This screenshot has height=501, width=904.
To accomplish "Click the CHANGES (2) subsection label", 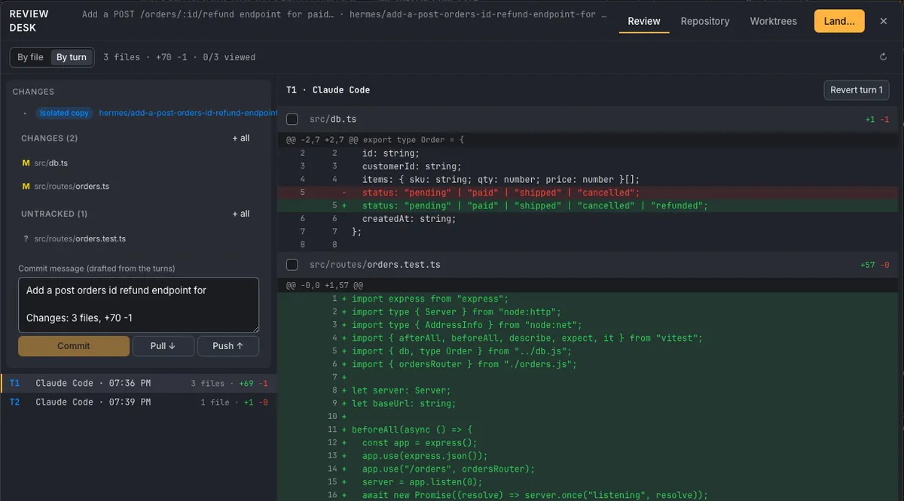I will click(x=49, y=138).
